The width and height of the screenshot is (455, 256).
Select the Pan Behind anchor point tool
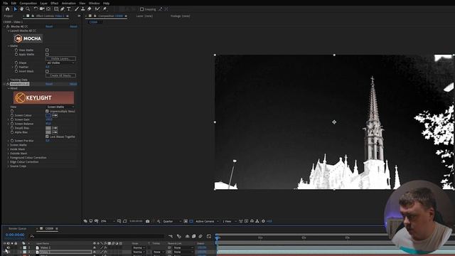tap(48, 9)
